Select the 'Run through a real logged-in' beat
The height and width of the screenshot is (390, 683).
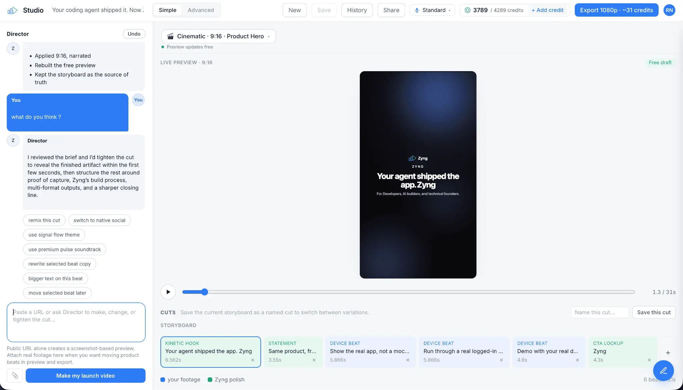coord(464,352)
